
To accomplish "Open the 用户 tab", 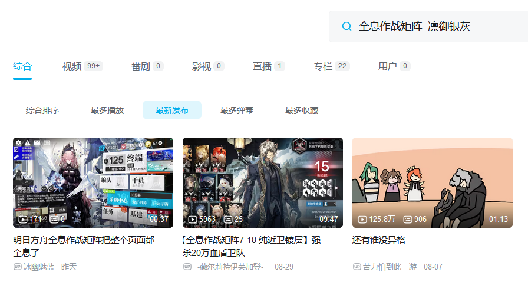I will [x=394, y=66].
